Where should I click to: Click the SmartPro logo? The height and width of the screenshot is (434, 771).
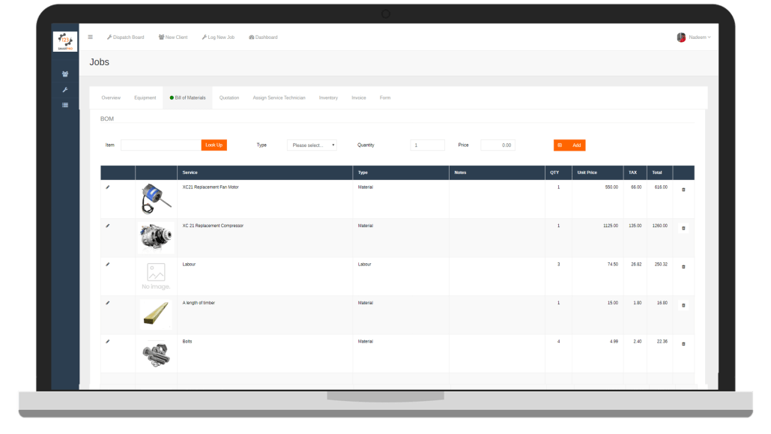[65, 40]
